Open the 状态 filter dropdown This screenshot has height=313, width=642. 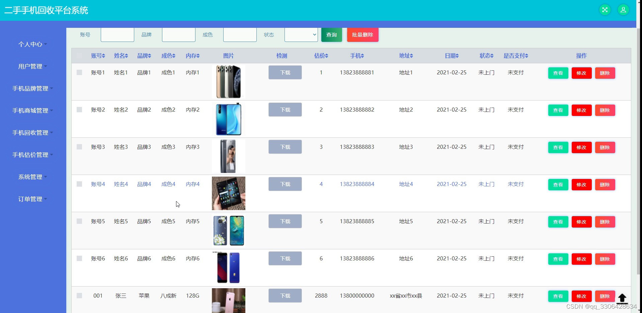click(301, 35)
